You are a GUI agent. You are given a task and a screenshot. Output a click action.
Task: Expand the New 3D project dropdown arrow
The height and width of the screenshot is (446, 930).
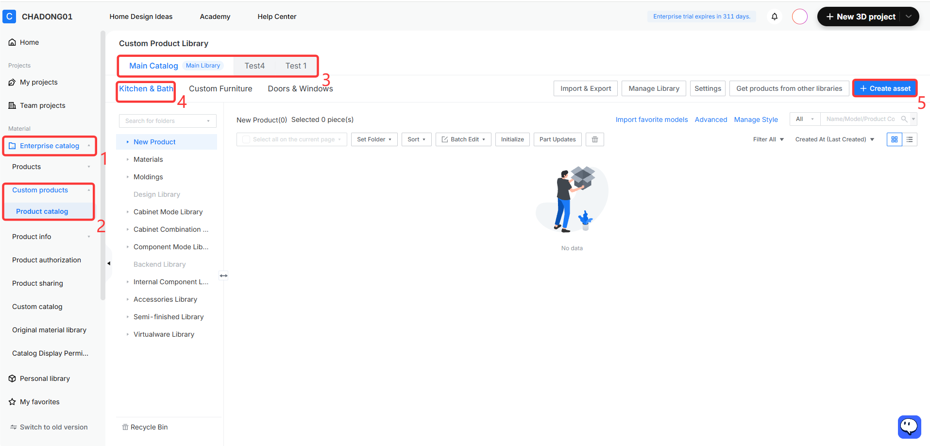[909, 17]
